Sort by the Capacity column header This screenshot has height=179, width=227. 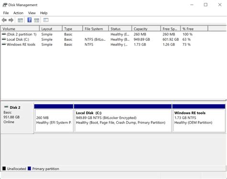coord(146,29)
